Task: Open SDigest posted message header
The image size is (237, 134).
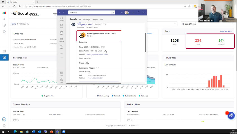Action: [85, 24]
